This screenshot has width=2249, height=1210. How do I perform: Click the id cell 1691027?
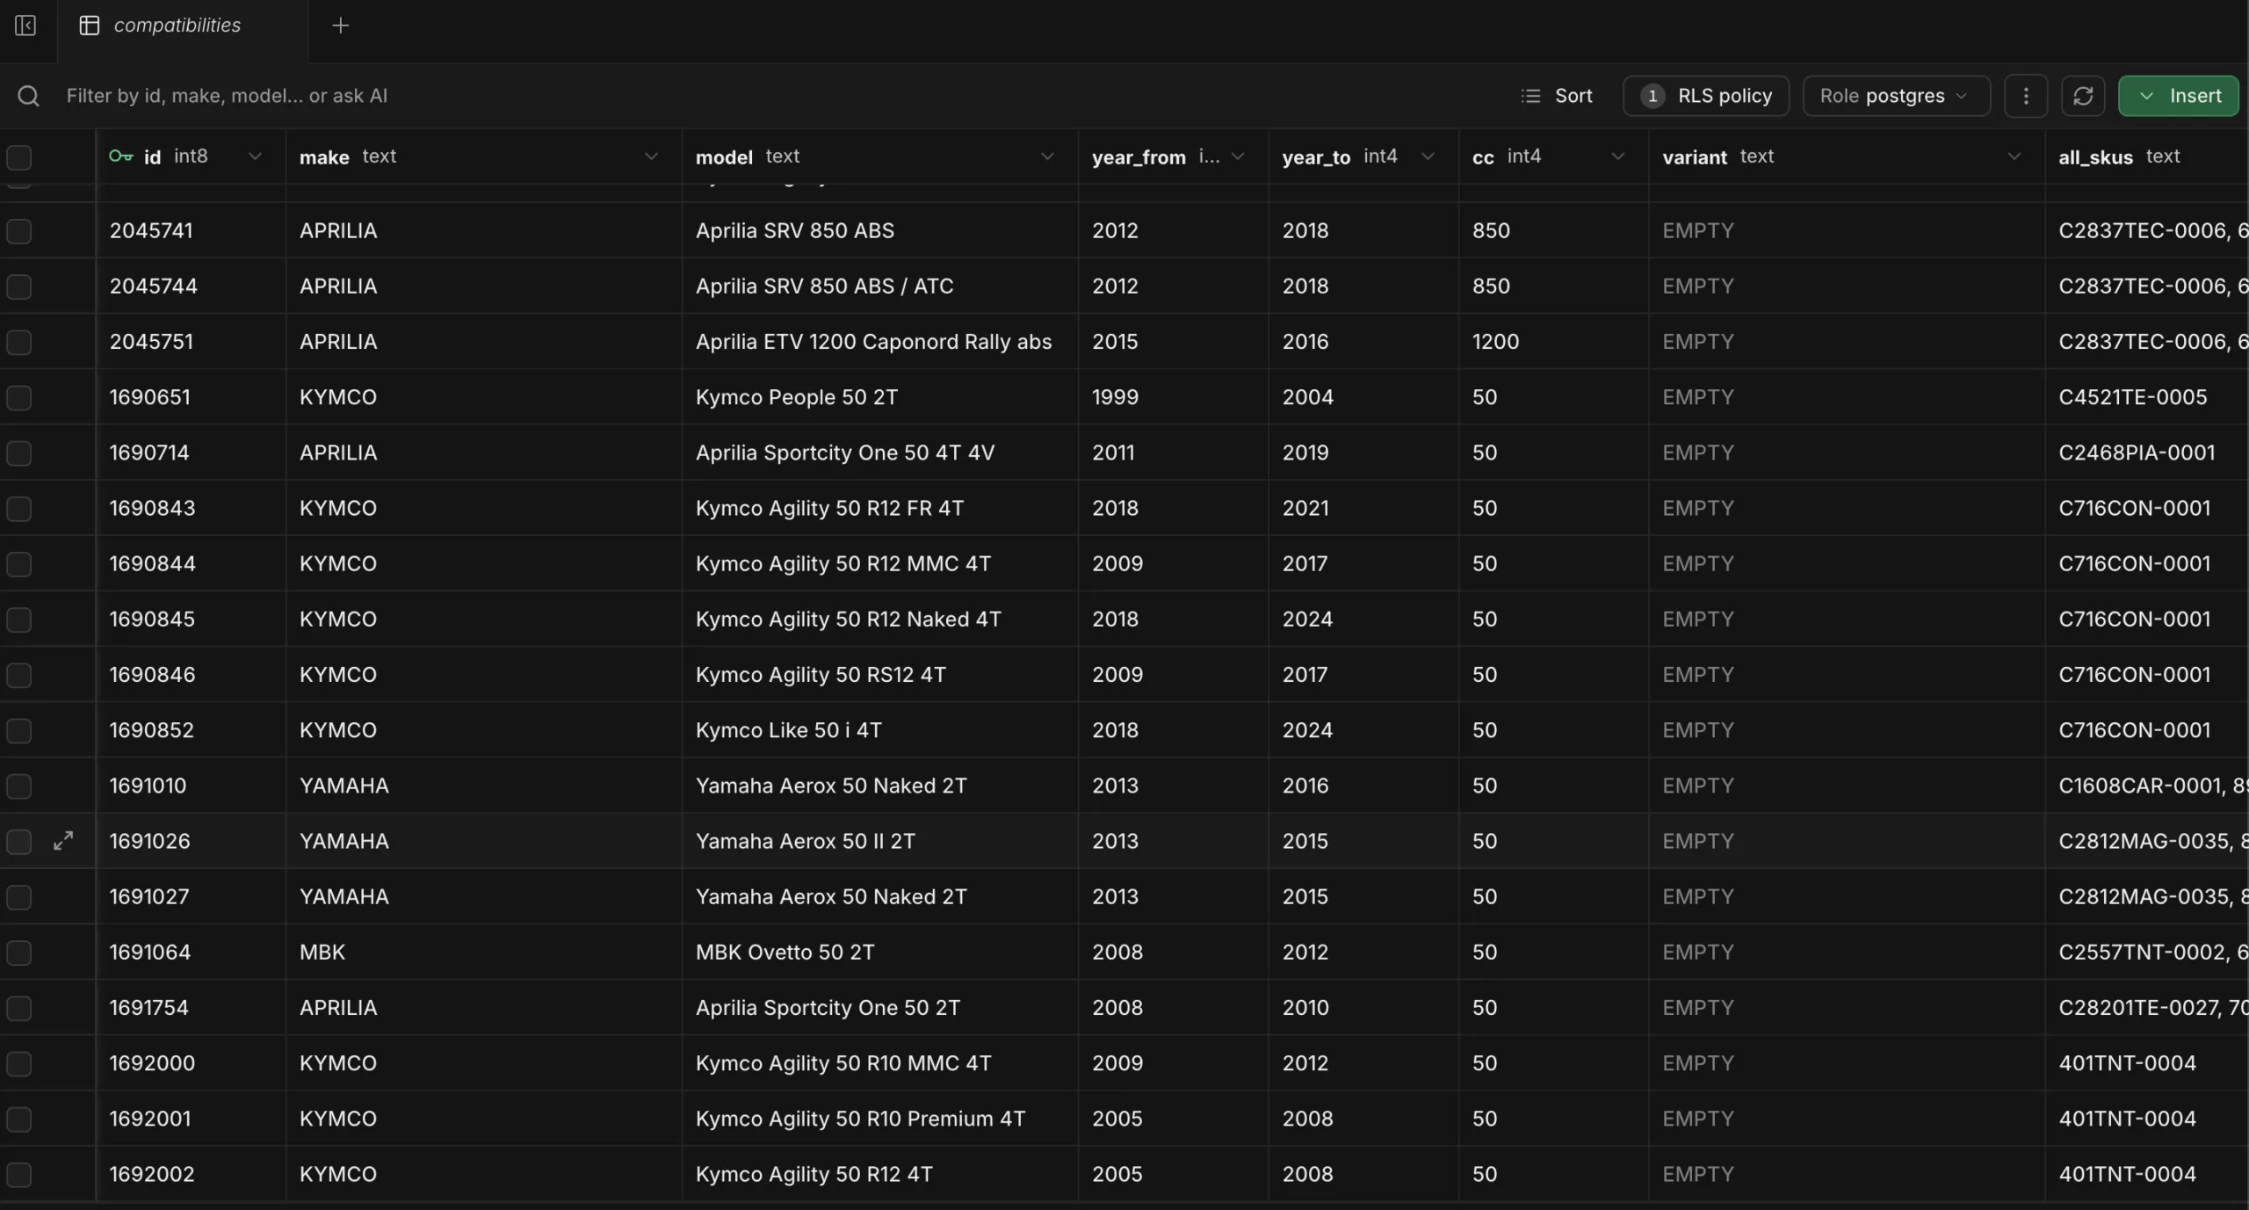coord(191,896)
